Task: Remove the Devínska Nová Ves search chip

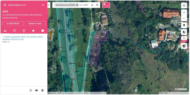Action: click(77, 5)
